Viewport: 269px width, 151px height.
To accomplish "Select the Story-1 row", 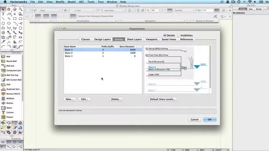I will 103,56.
